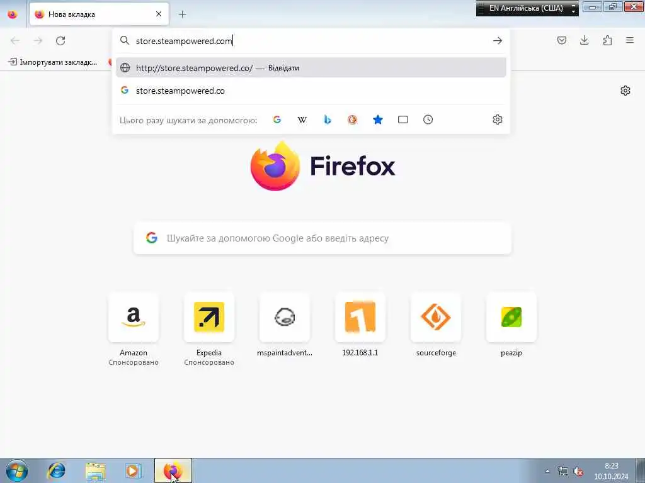Open new tab page personalize gear
Image resolution: width=645 pixels, height=483 pixels.
[625, 91]
